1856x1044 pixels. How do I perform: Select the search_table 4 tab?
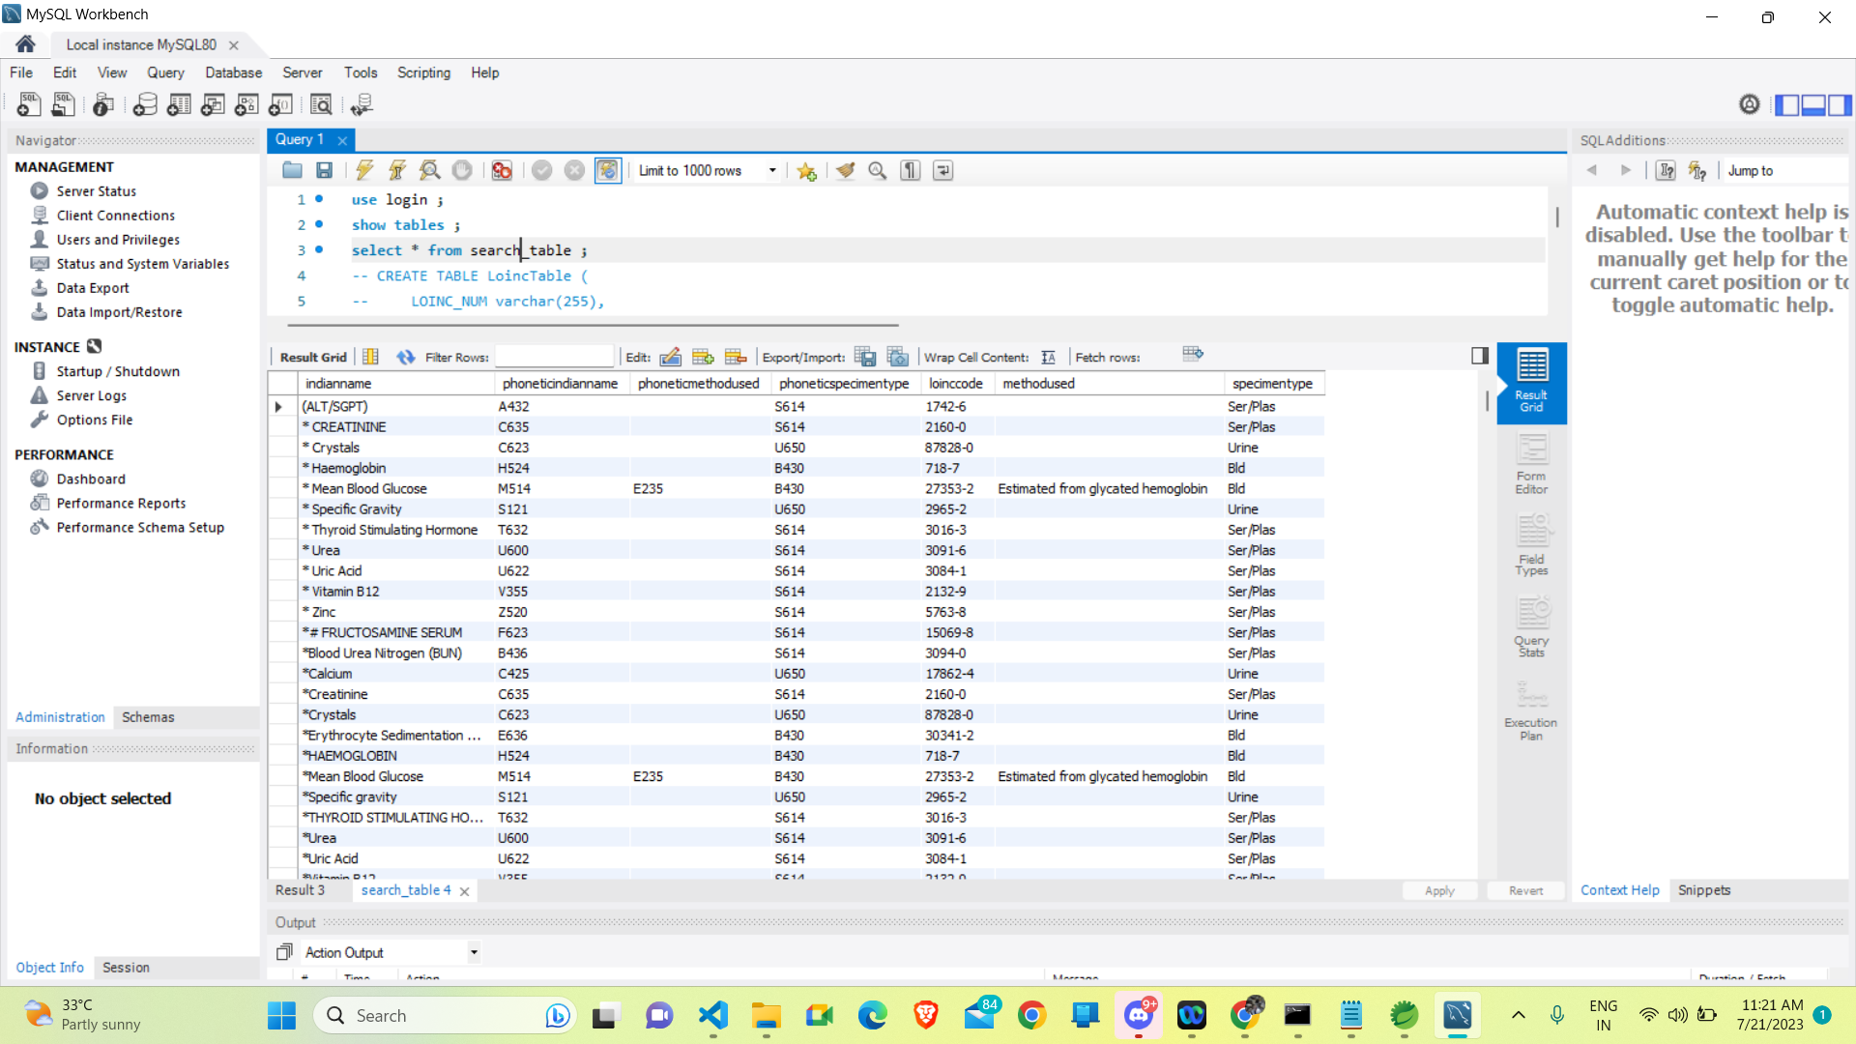(x=405, y=889)
